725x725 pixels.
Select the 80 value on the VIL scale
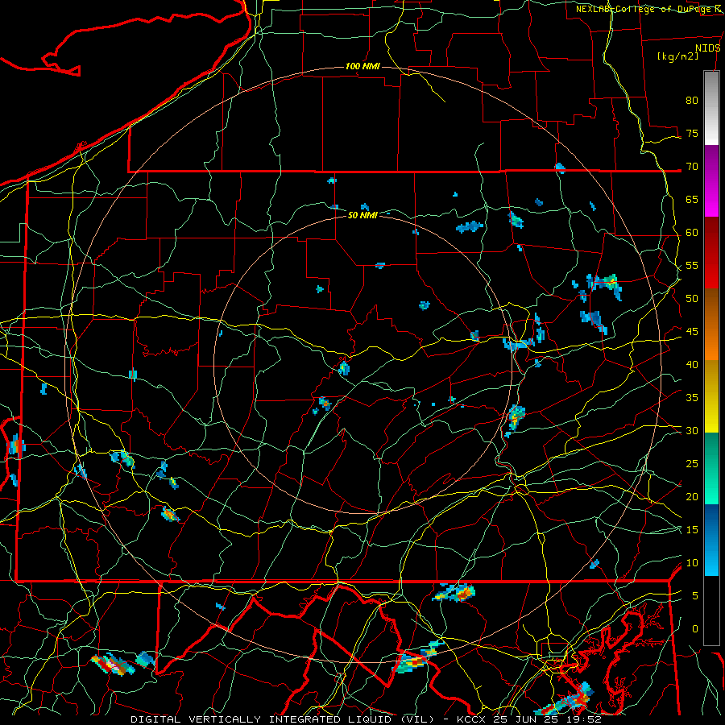692,101
